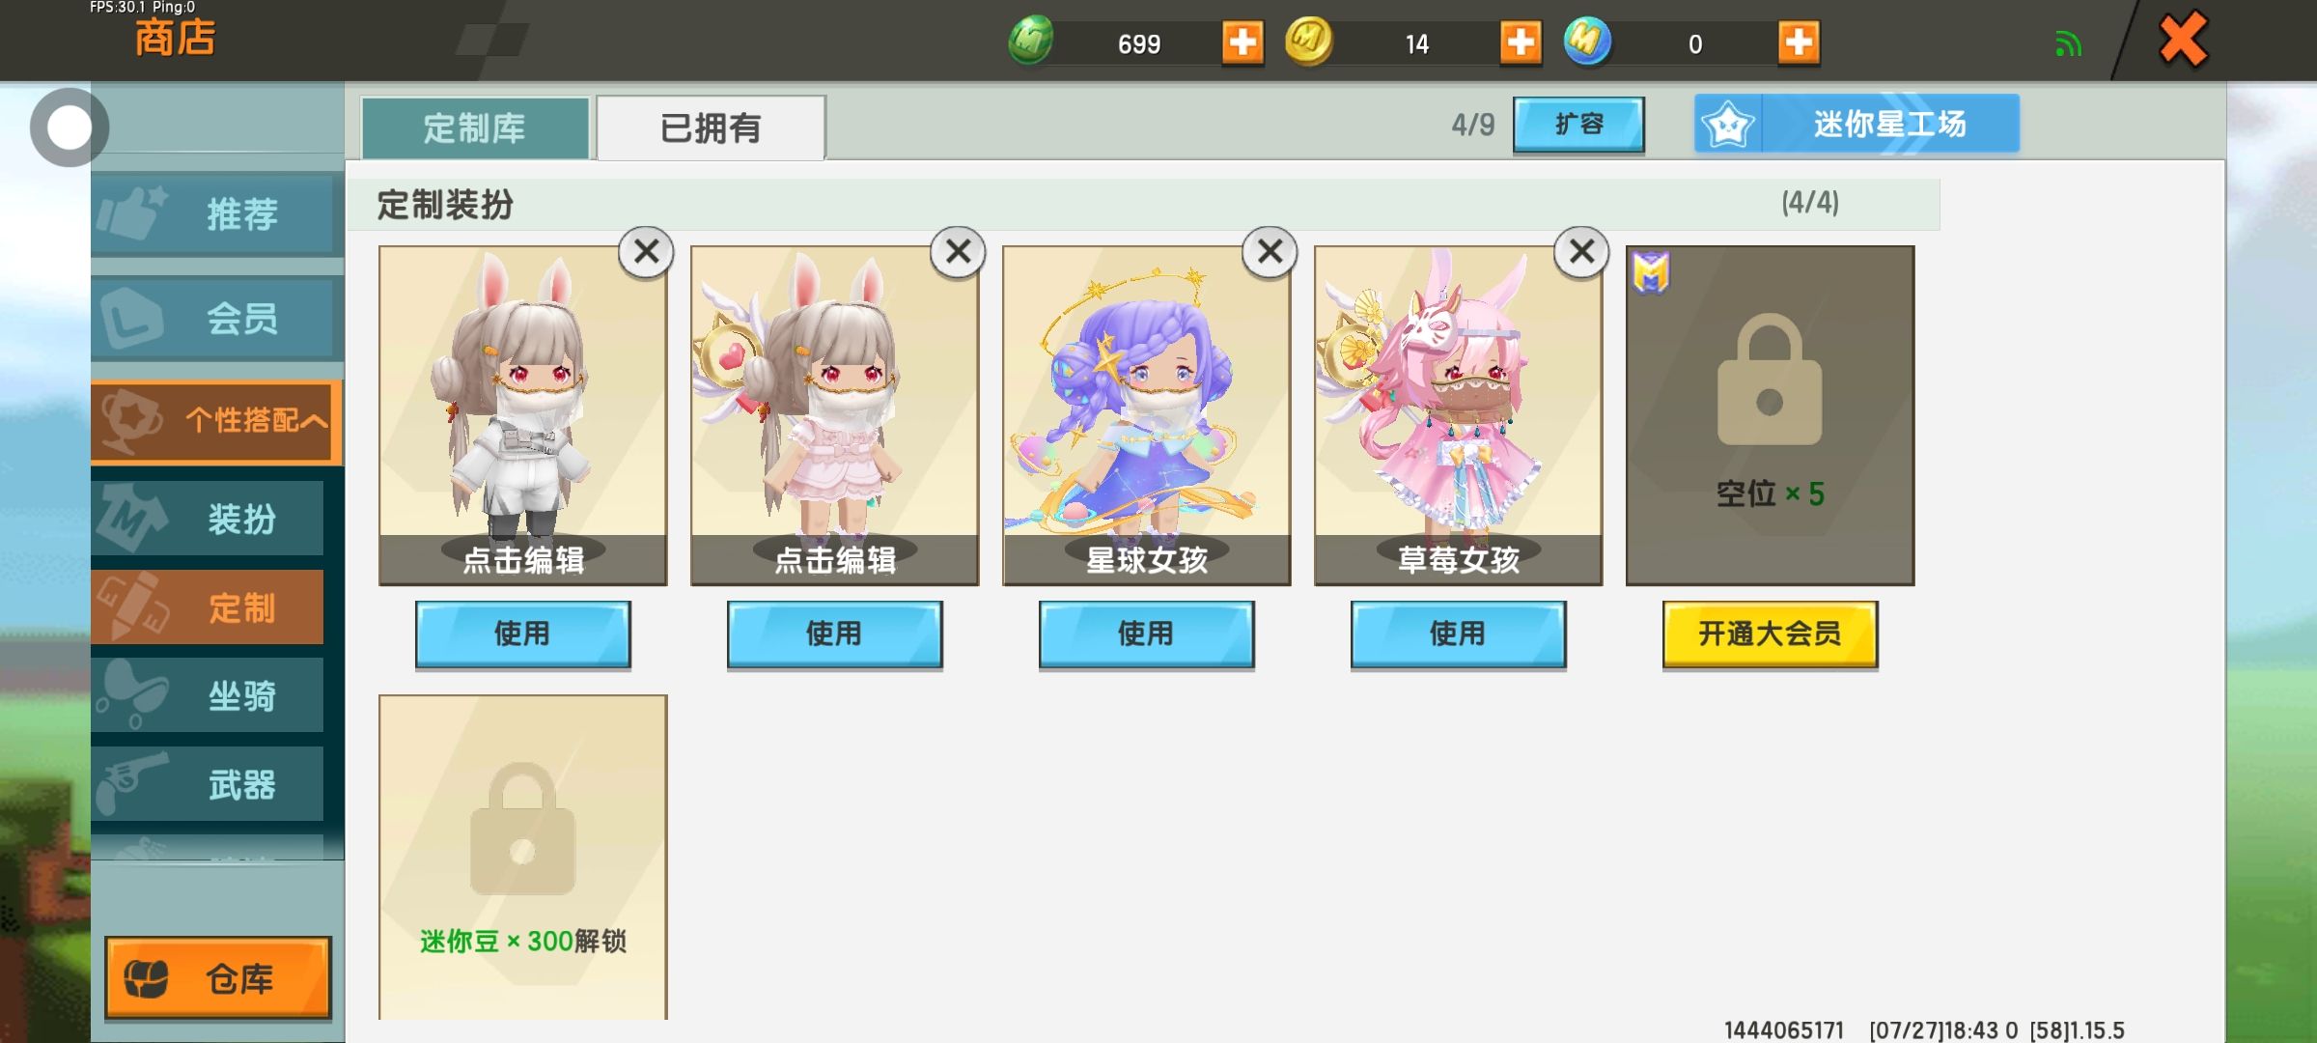Add more green mini beans with plus
Screen dimensions: 2317x1043
1242,42
